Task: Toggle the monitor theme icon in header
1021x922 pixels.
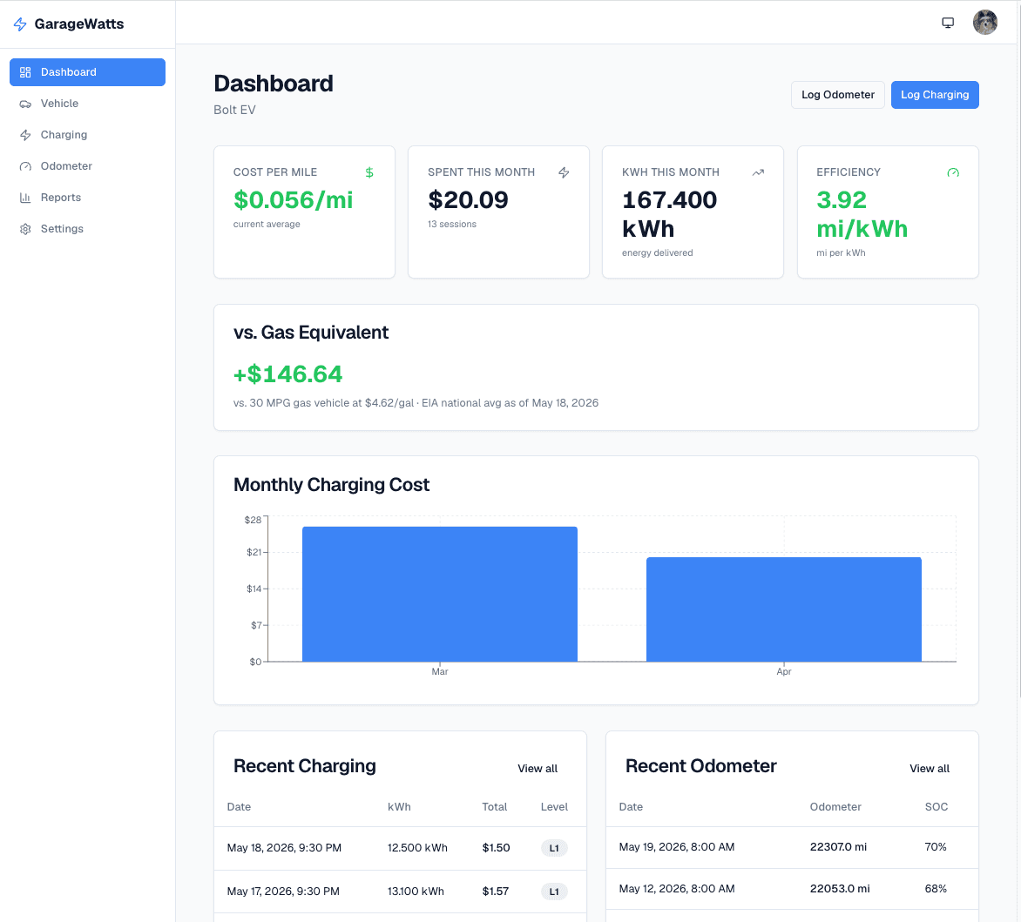Action: click(x=948, y=23)
